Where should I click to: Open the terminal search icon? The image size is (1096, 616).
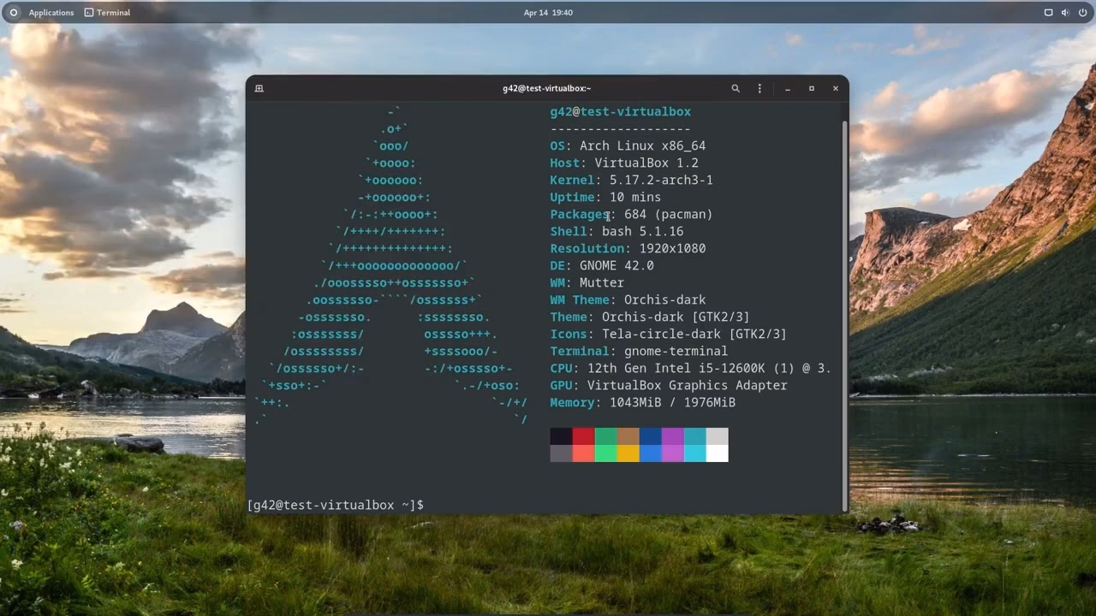pos(736,88)
